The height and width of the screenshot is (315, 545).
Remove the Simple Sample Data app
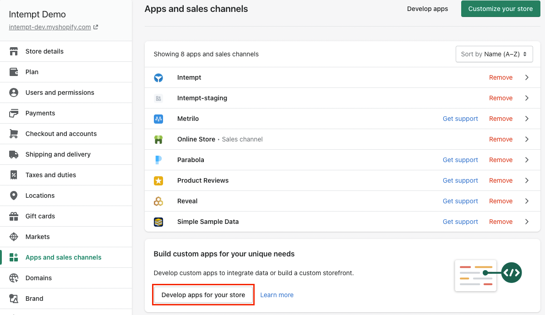pyautogui.click(x=501, y=222)
